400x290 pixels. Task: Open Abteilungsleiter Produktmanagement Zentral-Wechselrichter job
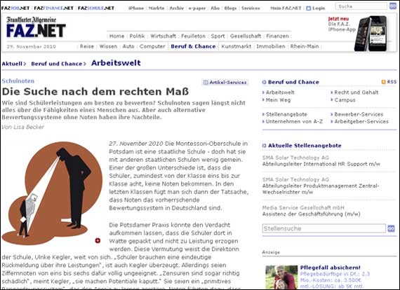coord(321,189)
